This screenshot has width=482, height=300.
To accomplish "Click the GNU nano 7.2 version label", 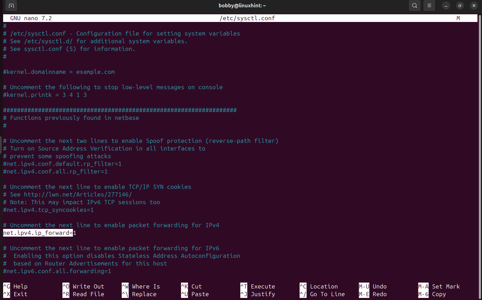I will pos(31,18).
